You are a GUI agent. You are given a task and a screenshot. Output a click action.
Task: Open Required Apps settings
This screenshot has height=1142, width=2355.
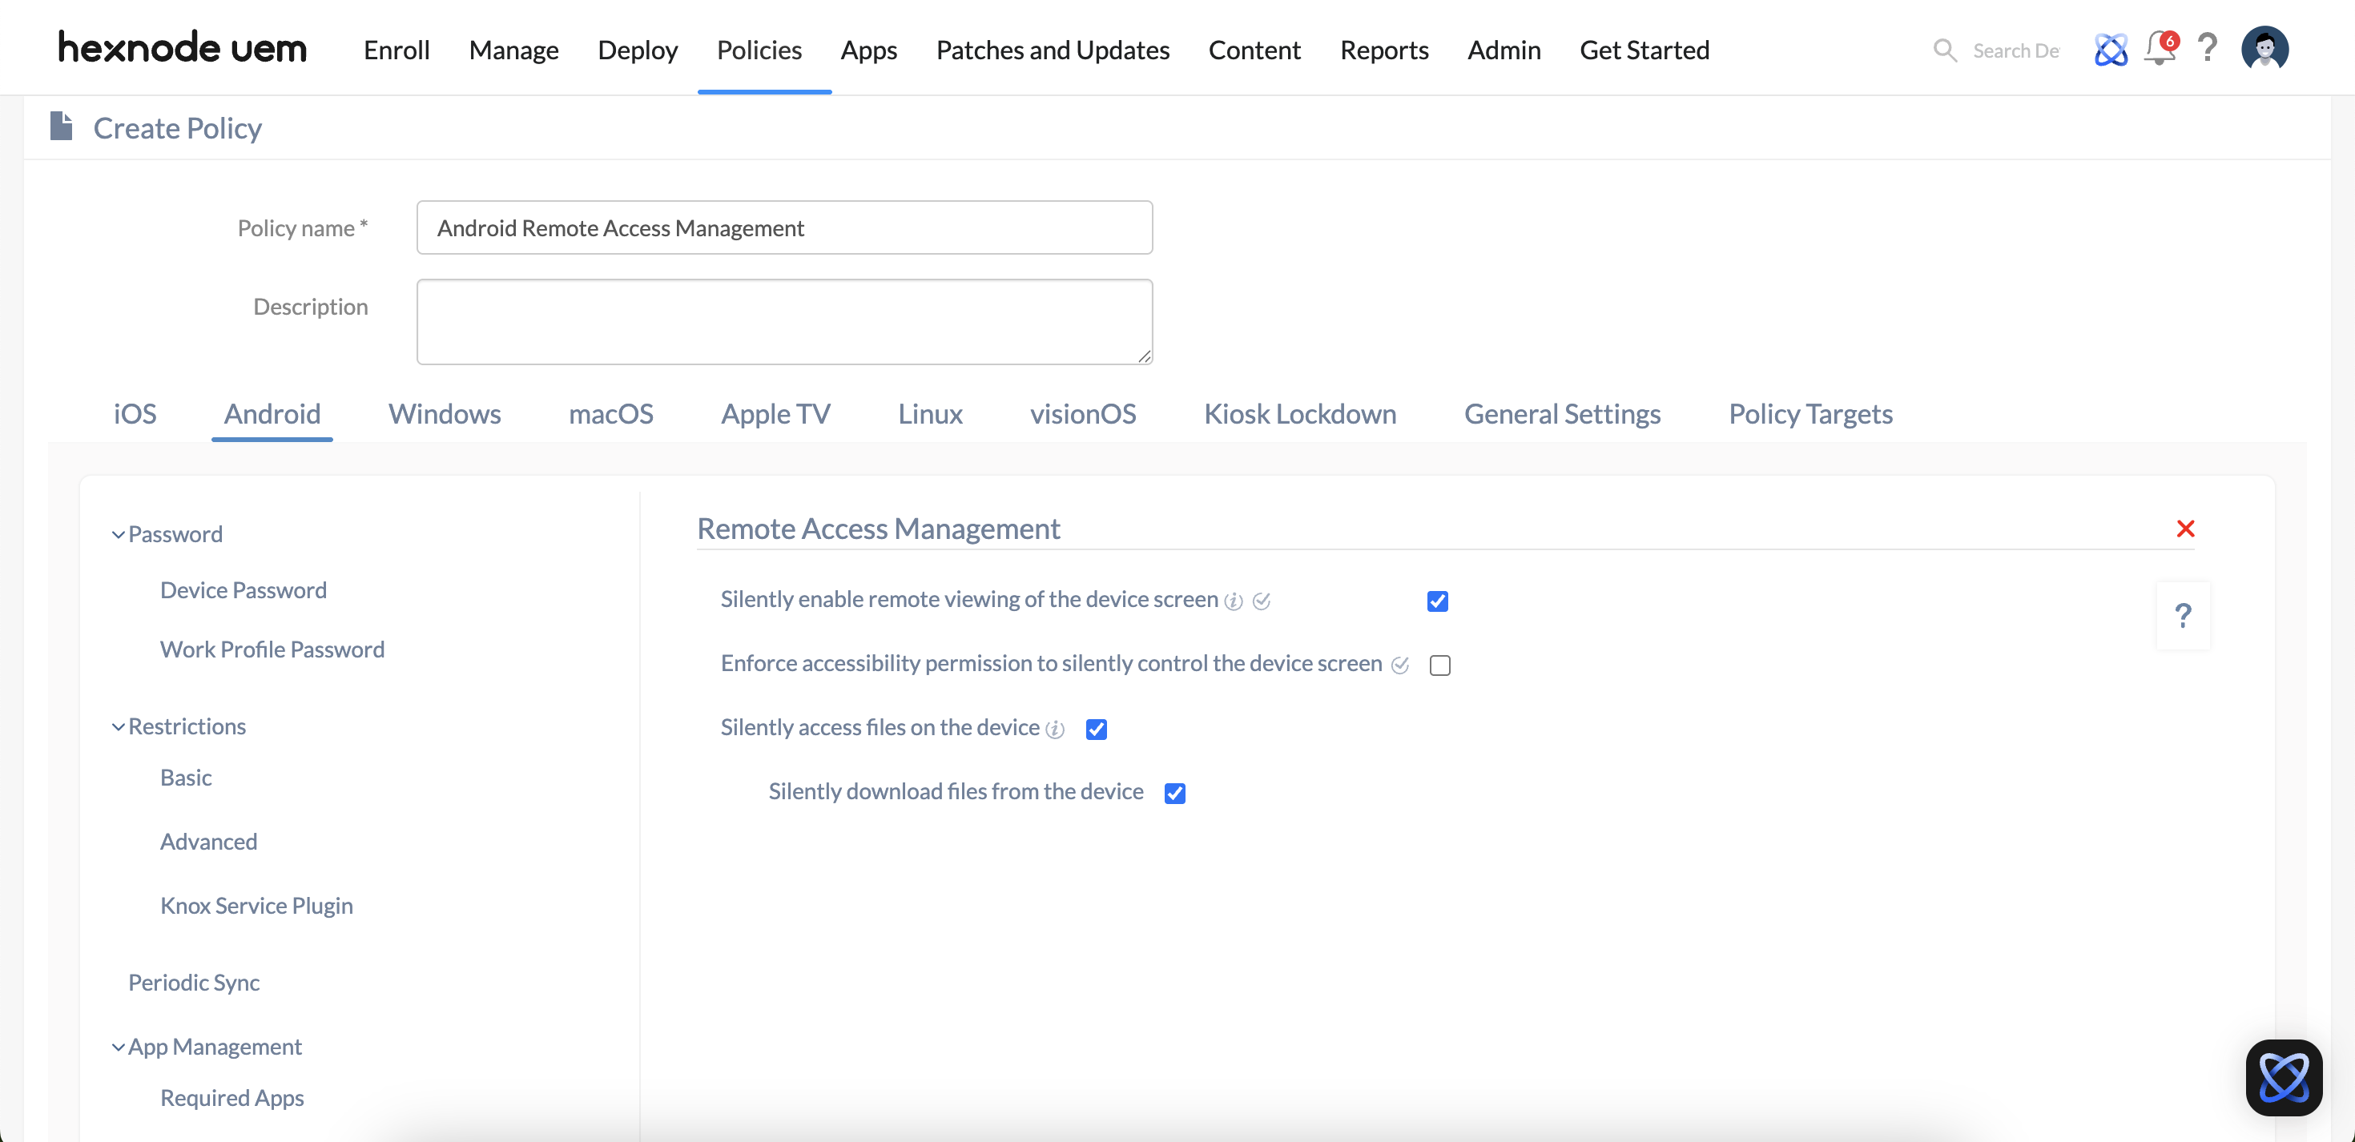232,1097
